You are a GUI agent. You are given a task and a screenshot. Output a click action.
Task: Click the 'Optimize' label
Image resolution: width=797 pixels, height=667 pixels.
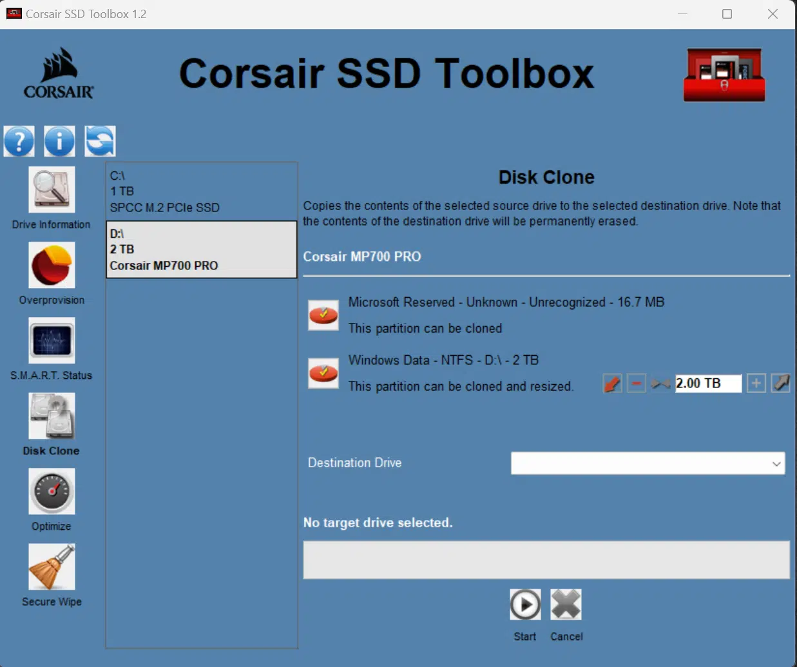(x=52, y=526)
